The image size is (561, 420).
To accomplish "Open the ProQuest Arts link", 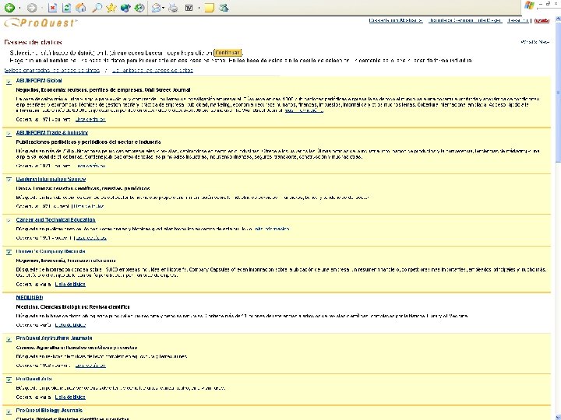I will point(34,379).
